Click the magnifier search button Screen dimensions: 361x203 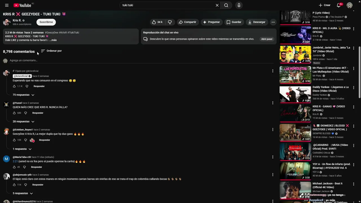click(226, 5)
